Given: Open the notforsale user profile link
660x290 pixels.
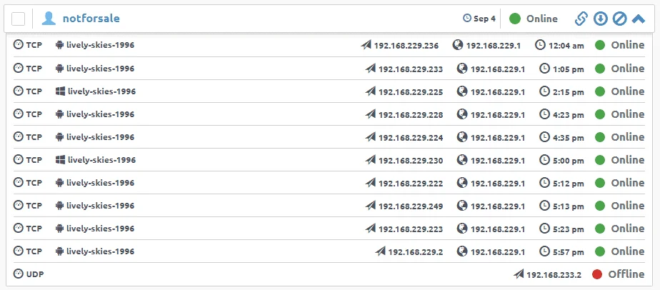Looking at the screenshot, I should [x=91, y=19].
